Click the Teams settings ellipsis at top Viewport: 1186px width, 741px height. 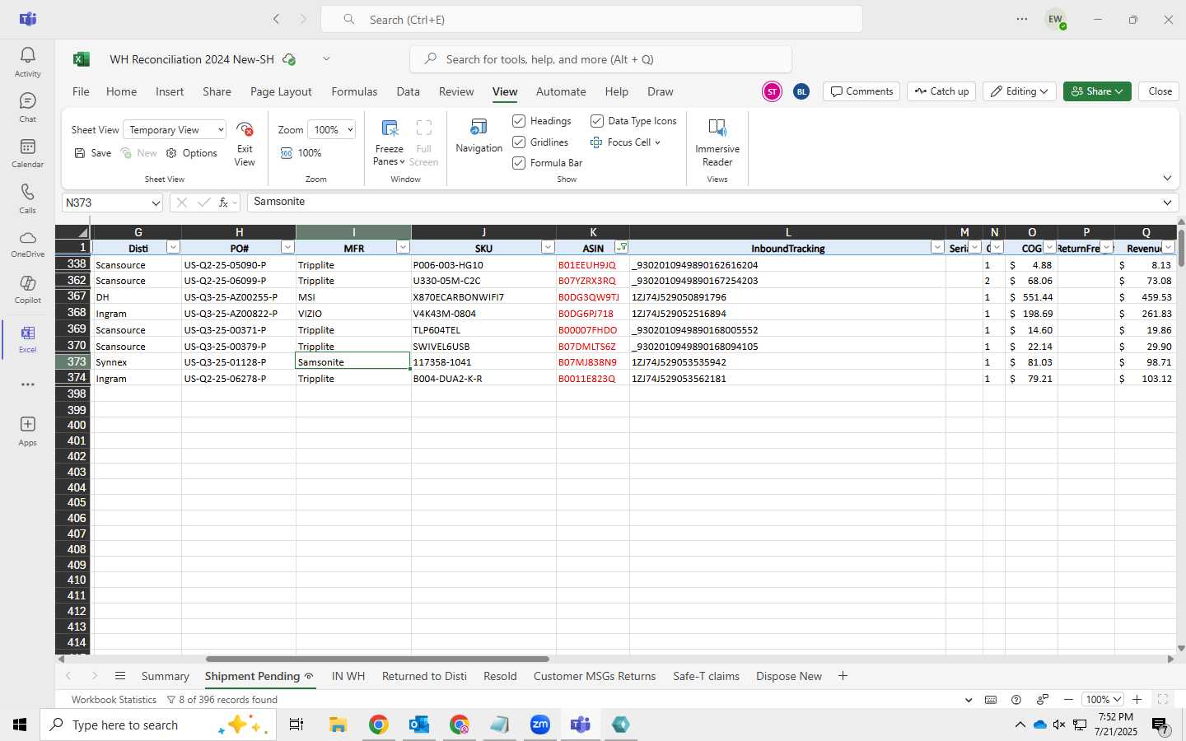click(1022, 19)
